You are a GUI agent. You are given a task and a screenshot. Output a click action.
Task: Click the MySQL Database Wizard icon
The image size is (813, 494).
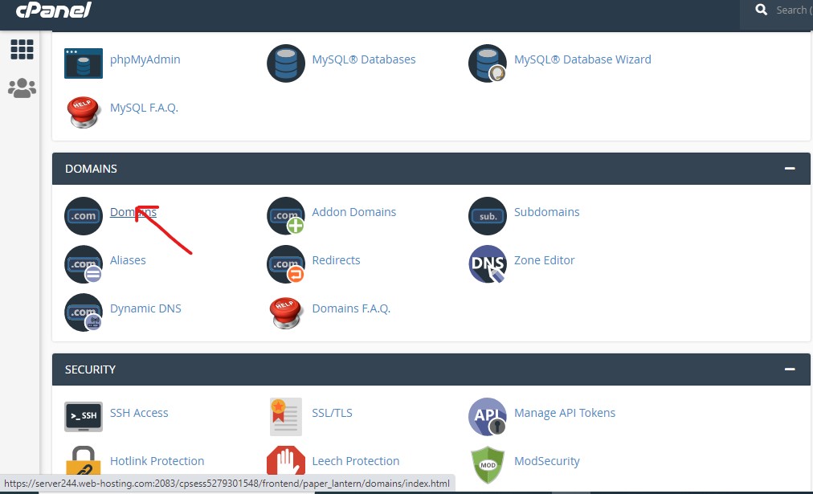(488, 63)
